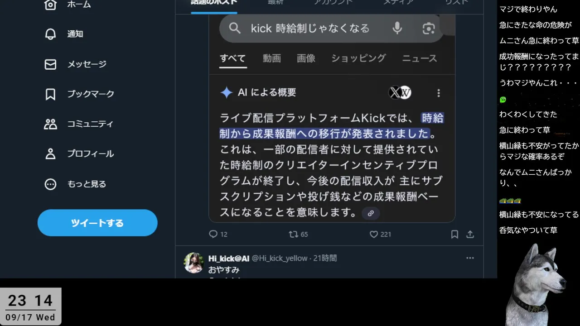This screenshot has height=326, width=580.
Task: Open three-dot menu on Hi_kick@AI post
Action: (x=470, y=258)
